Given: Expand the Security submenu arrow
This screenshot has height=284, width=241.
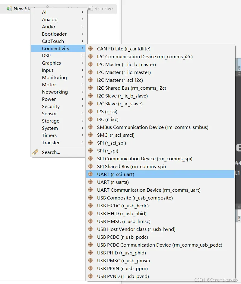Looking at the screenshot, I should pyautogui.click(x=82, y=106).
